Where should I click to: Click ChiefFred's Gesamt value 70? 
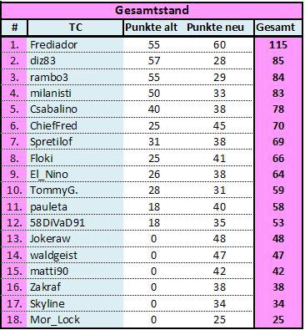click(278, 126)
